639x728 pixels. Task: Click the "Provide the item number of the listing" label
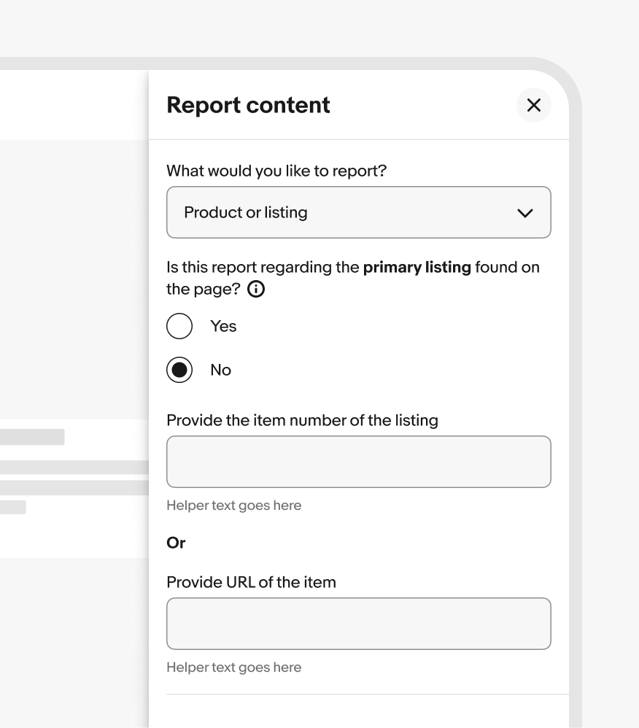(302, 420)
